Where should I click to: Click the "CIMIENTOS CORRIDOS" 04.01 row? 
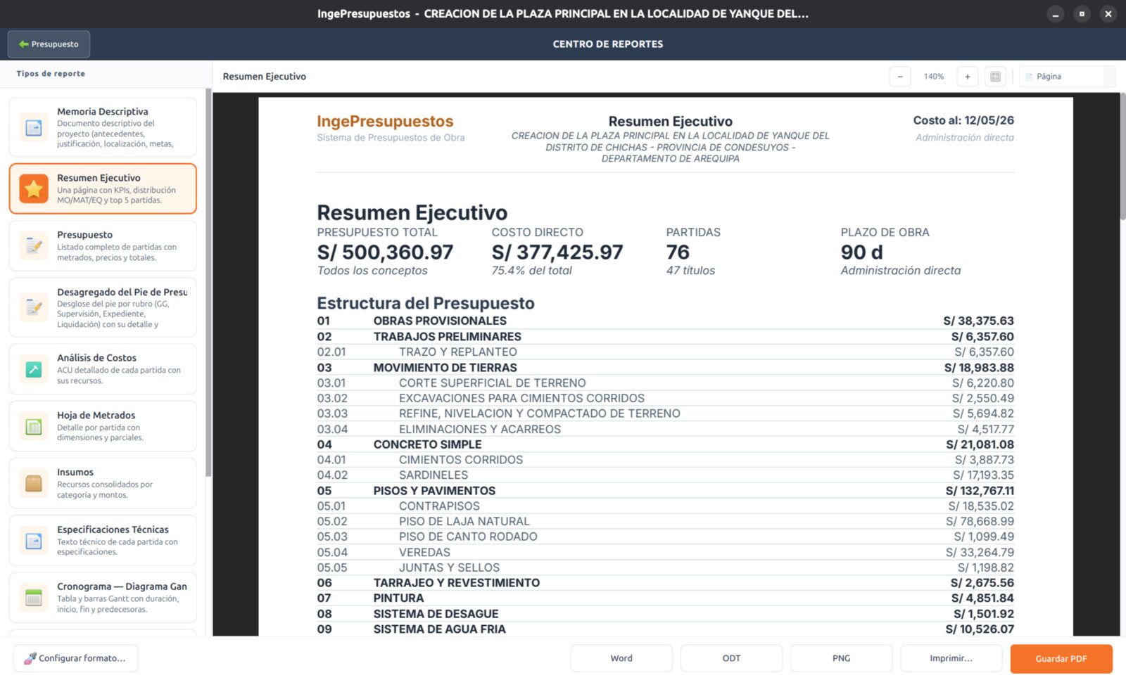tap(666, 460)
